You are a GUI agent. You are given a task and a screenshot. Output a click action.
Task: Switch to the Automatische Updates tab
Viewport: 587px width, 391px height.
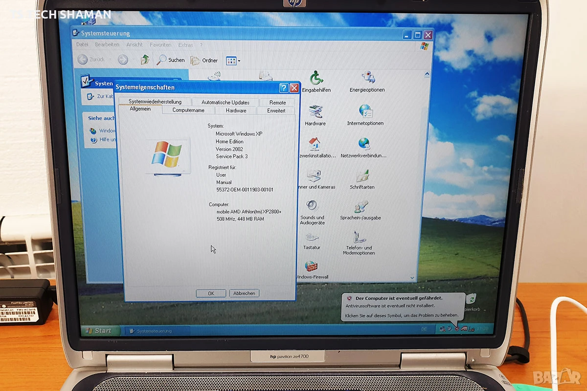tap(226, 103)
